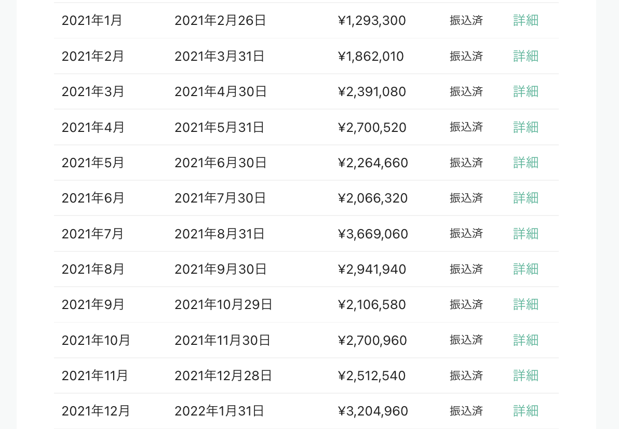Click the ¥3,669,060 amount cell
Viewport: 619px width, 429px height.
coord(373,234)
